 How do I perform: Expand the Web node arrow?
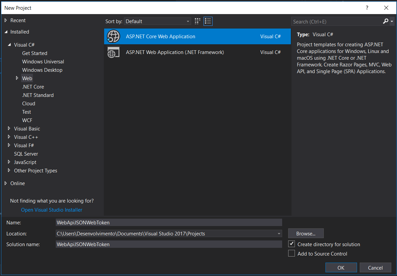click(x=17, y=78)
